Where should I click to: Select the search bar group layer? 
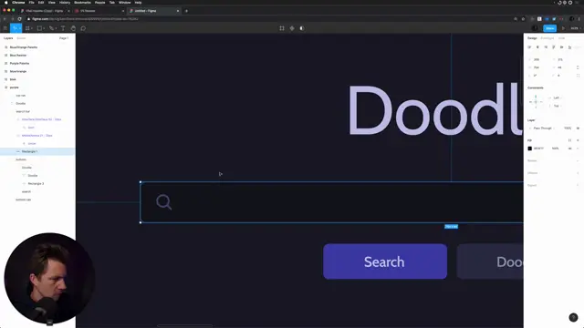(x=22, y=111)
